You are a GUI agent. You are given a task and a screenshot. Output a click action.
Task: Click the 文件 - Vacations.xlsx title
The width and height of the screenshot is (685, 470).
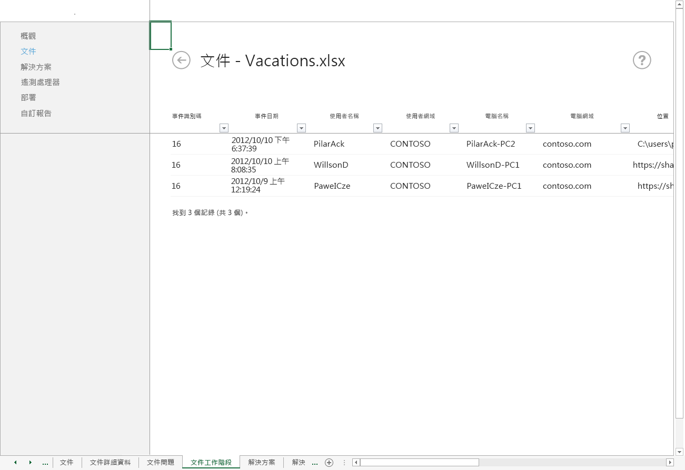[x=273, y=61]
